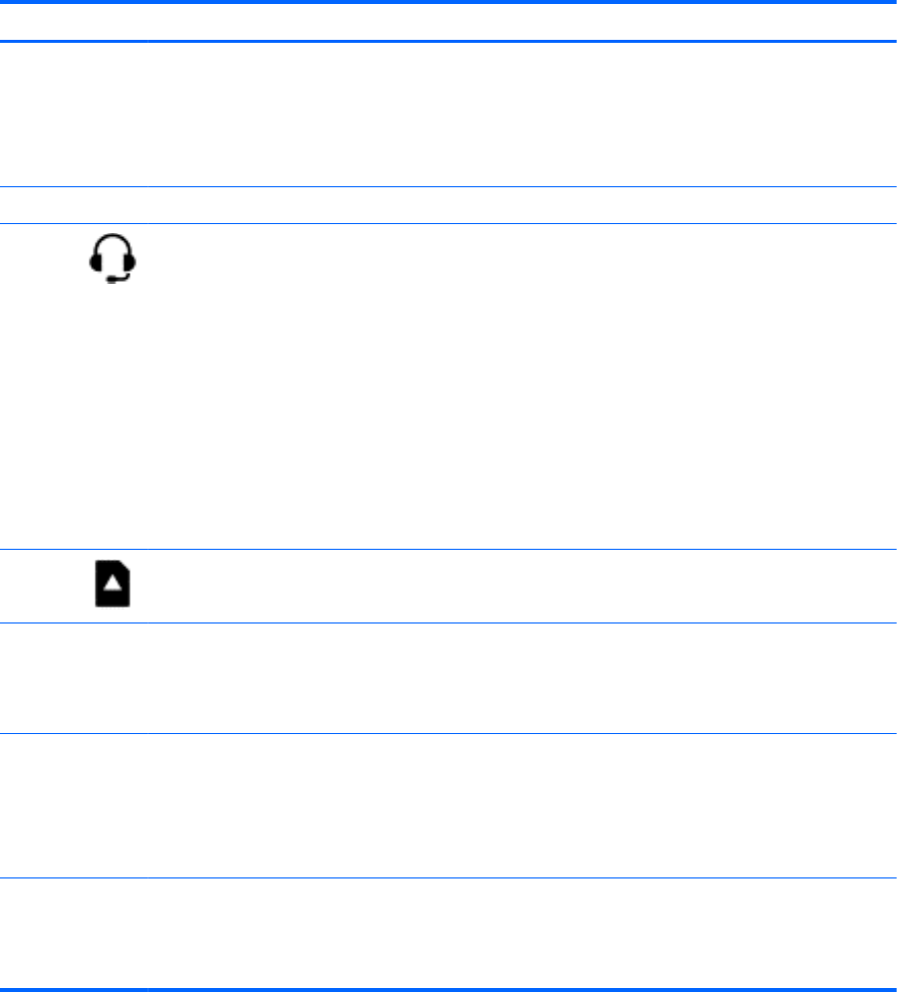Click the thick blue top border of the table
The width and height of the screenshot is (897, 992).
click(448, 3)
